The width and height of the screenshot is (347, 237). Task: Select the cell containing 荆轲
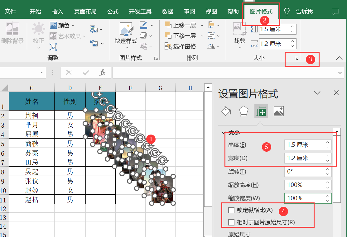pyautogui.click(x=32, y=115)
